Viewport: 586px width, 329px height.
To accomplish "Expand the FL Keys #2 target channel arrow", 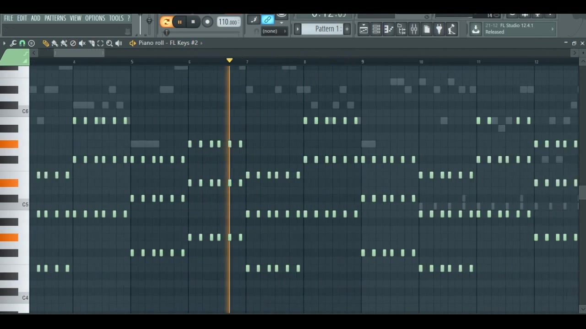I will pyautogui.click(x=201, y=43).
